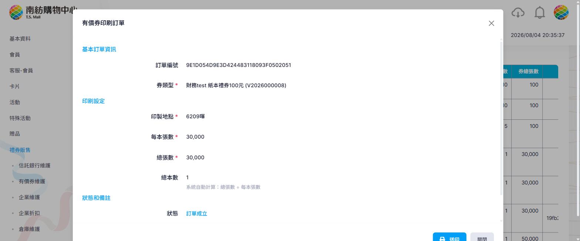Click the 訂單成立 status text
The image size is (580, 241).
tap(197, 214)
